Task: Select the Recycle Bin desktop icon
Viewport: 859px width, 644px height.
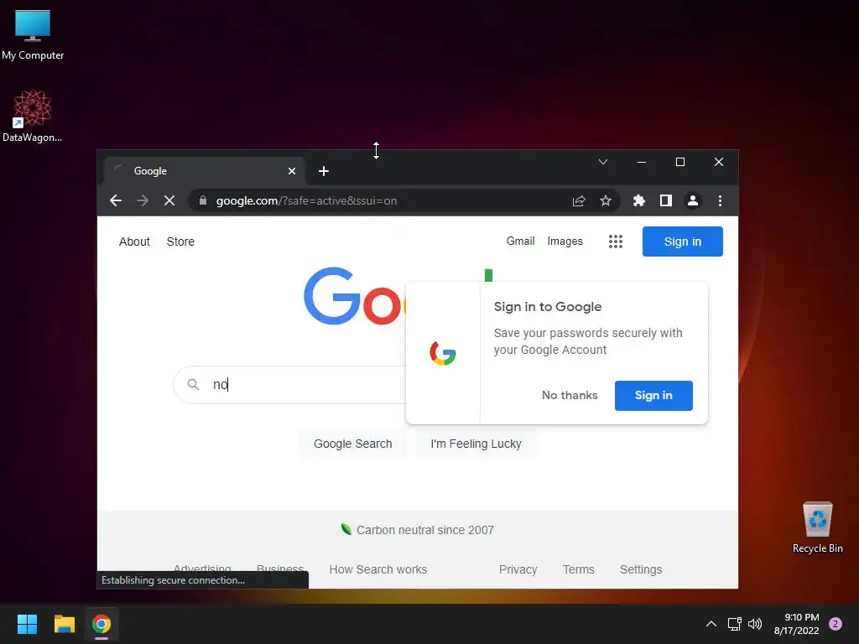Action: tap(817, 527)
